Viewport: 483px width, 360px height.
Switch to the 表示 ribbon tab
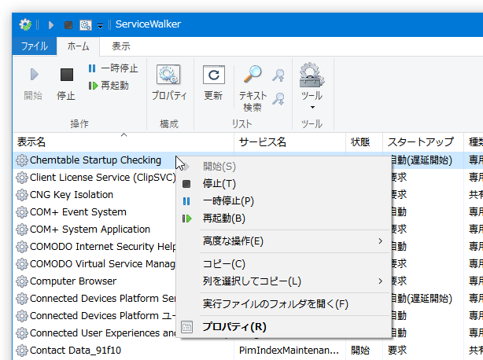(121, 46)
